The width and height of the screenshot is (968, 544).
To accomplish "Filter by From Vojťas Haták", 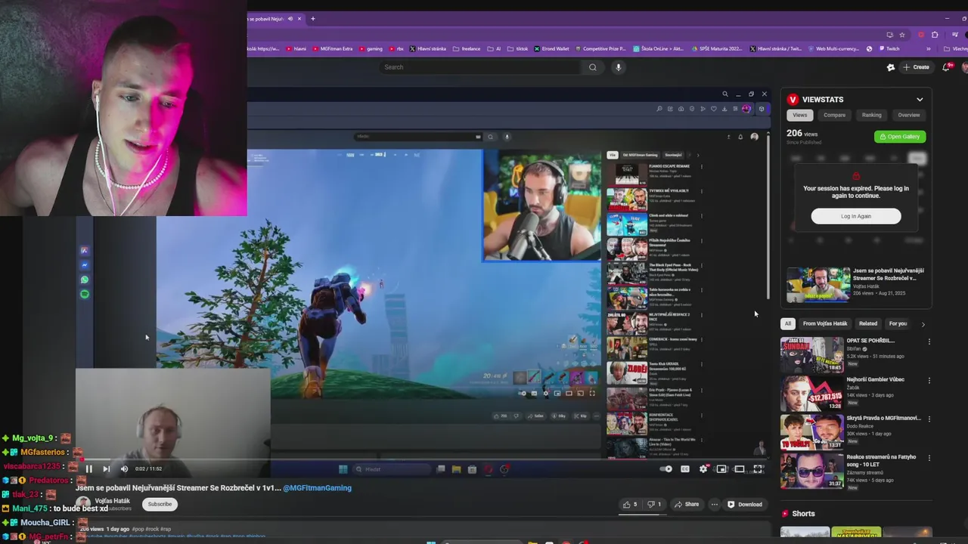I will coord(824,323).
